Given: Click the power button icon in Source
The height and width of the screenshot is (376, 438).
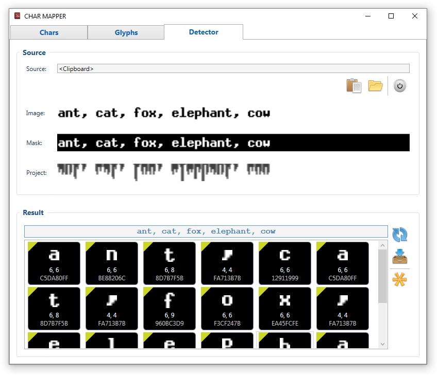Looking at the screenshot, I should [400, 86].
